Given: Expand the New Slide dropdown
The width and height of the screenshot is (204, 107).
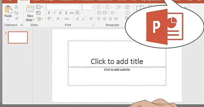Looking at the screenshot, I should click(x=34, y=20).
